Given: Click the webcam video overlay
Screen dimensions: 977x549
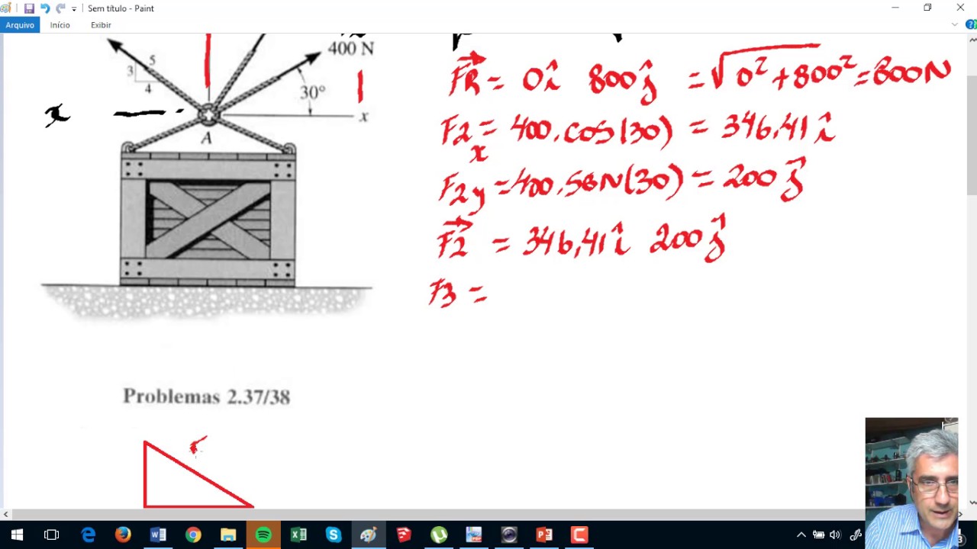Looking at the screenshot, I should [x=911, y=483].
